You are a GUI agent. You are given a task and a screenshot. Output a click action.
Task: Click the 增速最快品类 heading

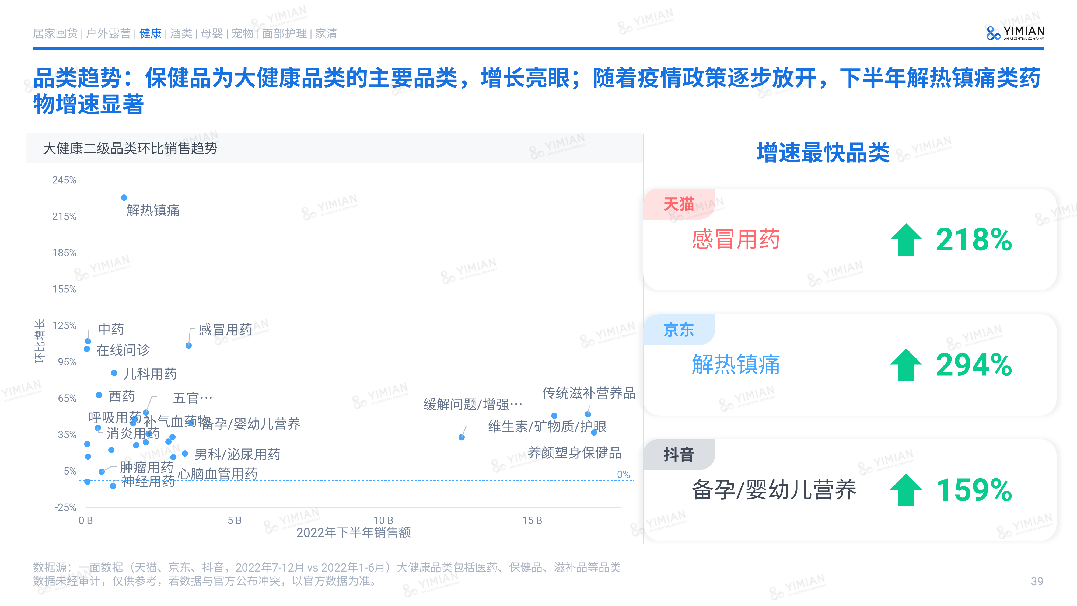(x=823, y=152)
